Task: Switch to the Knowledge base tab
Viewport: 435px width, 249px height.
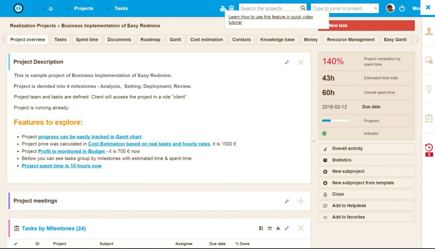Action: (x=277, y=40)
